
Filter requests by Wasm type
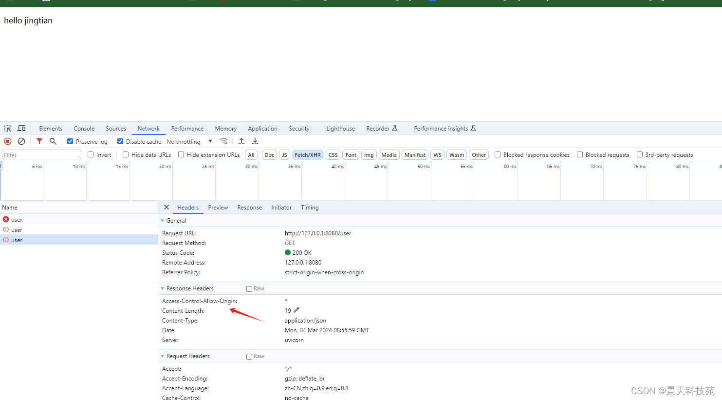tap(457, 155)
